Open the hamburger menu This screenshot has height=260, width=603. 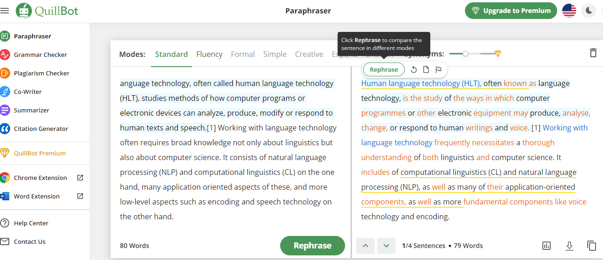click(5, 11)
